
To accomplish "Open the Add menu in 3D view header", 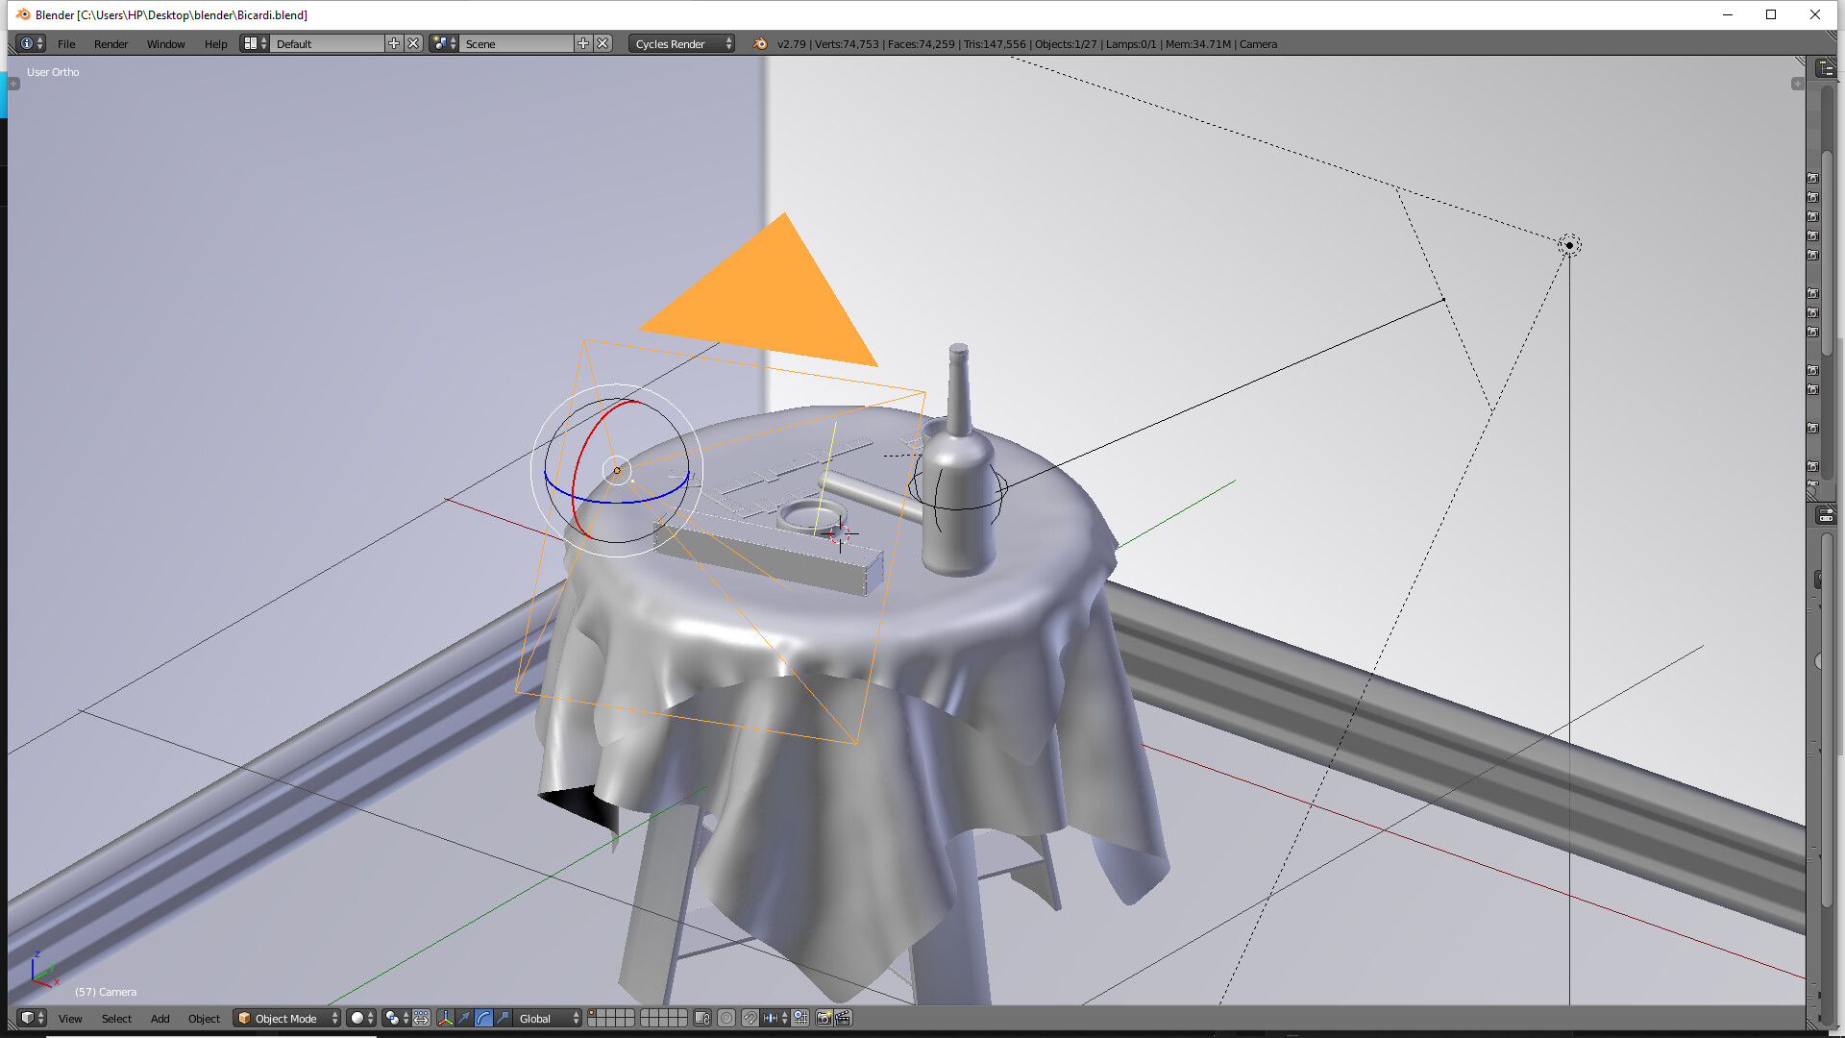I will pos(160,1018).
